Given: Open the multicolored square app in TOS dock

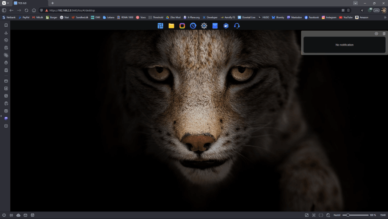Looking at the screenshot, I should point(182,26).
